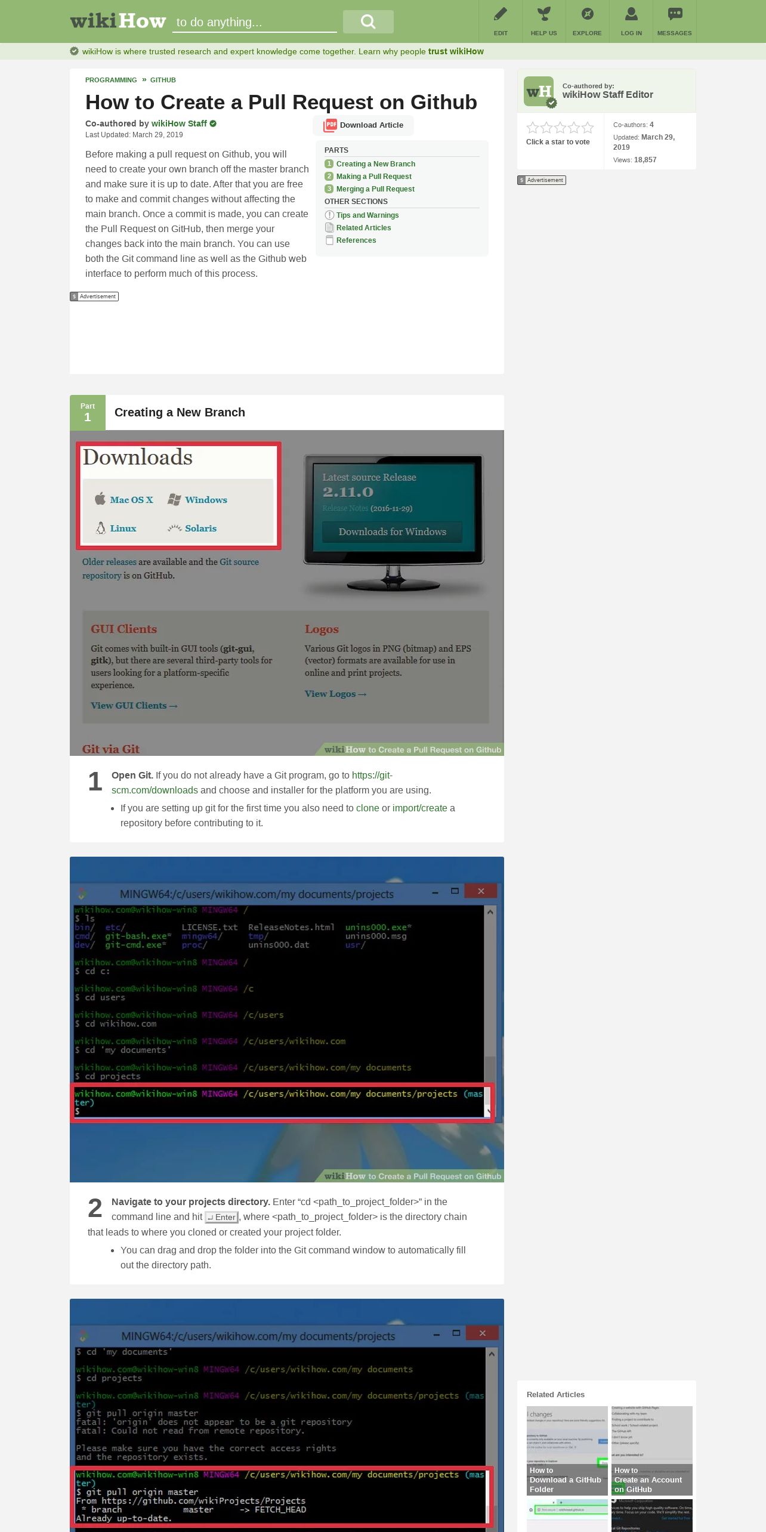Jump to Creating a New Branch part
The height and width of the screenshot is (1532, 766).
click(x=376, y=163)
